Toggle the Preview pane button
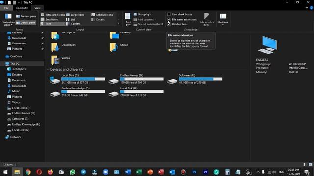 pyautogui.click(x=26, y=16)
